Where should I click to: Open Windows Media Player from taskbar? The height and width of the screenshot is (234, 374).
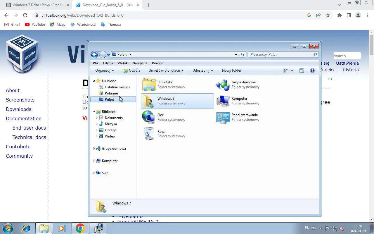pyautogui.click(x=62, y=228)
